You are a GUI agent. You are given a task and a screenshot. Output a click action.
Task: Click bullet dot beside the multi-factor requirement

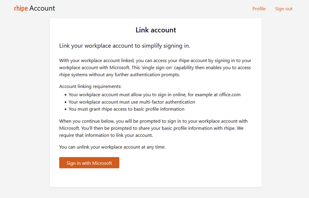click(x=65, y=102)
